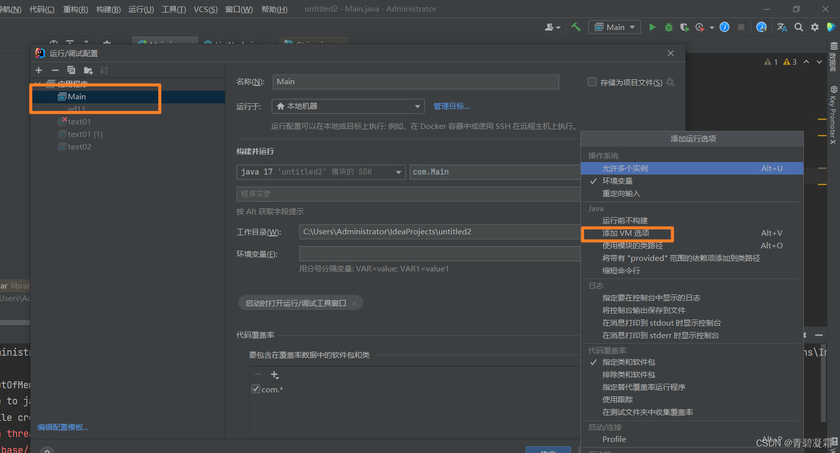Select 运行前不构建 option
Image resolution: width=840 pixels, height=453 pixels.
692,221
